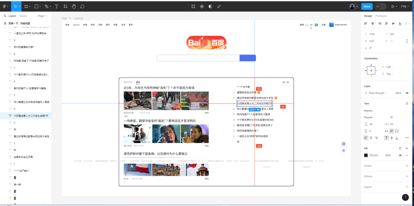Viewport: 414px width, 206px height.
Task: Switch to the Prototype tab
Action: pos(381,16)
